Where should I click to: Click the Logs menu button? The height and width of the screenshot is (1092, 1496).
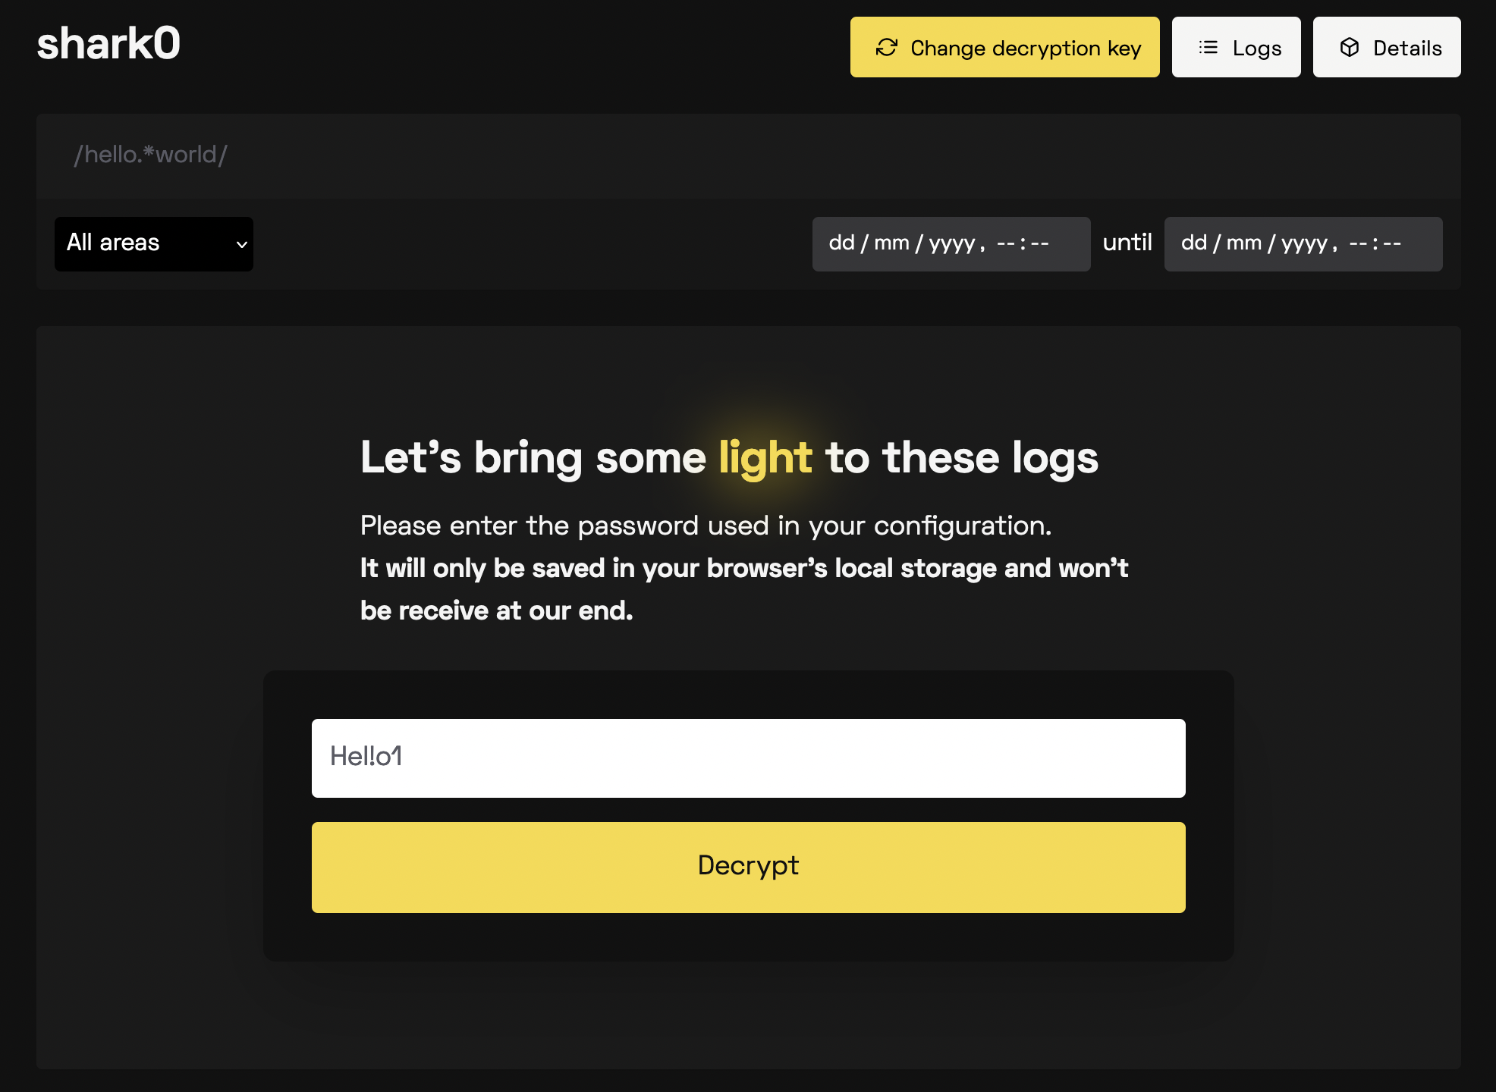(1237, 48)
